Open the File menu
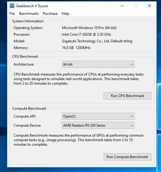The width and height of the screenshot is (161, 172). (12, 14)
